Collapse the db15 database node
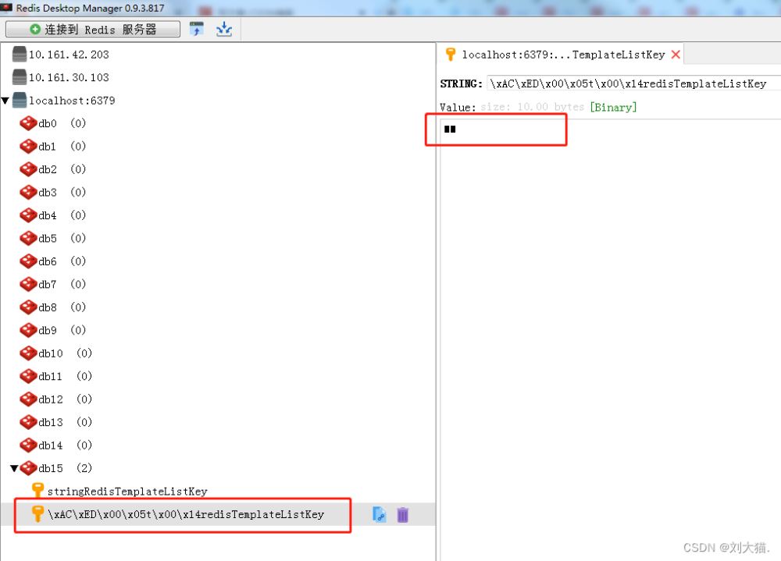Image resolution: width=781 pixels, height=561 pixels. pos(14,468)
